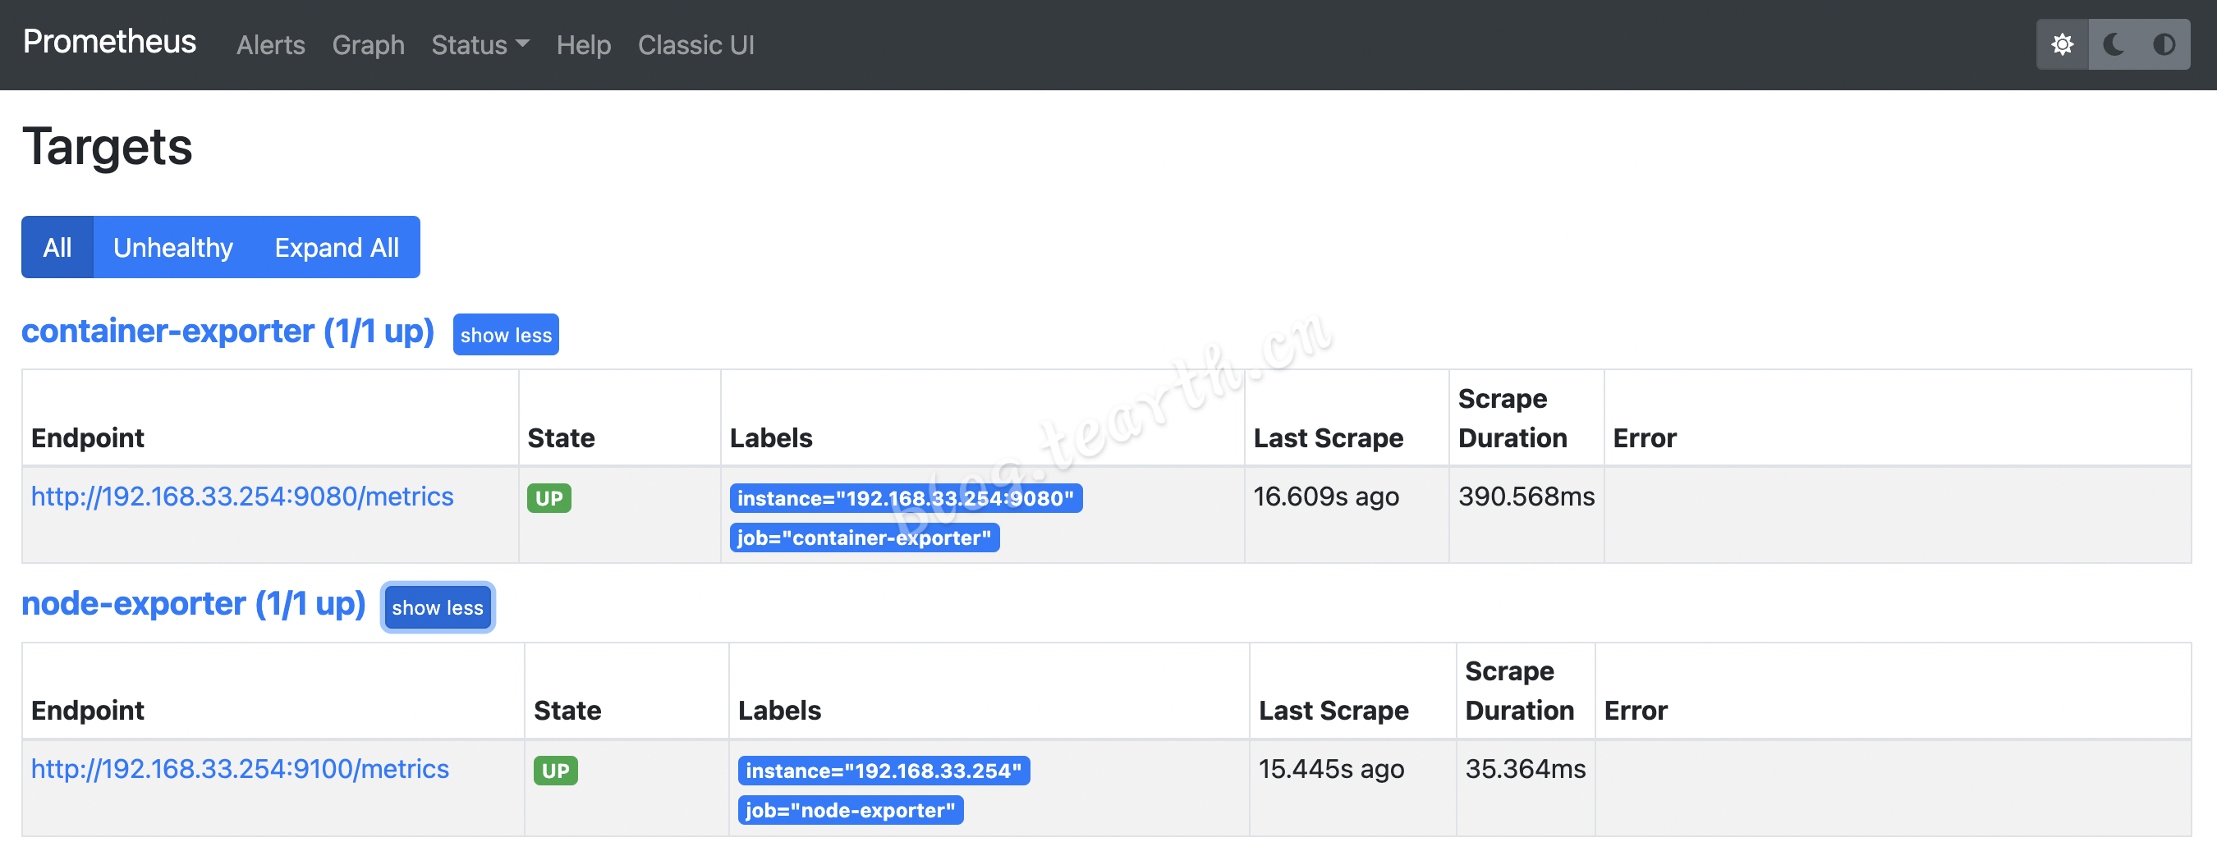This screenshot has height=842, width=2217.
Task: Switch to dark theme moon icon
Action: click(x=2114, y=44)
